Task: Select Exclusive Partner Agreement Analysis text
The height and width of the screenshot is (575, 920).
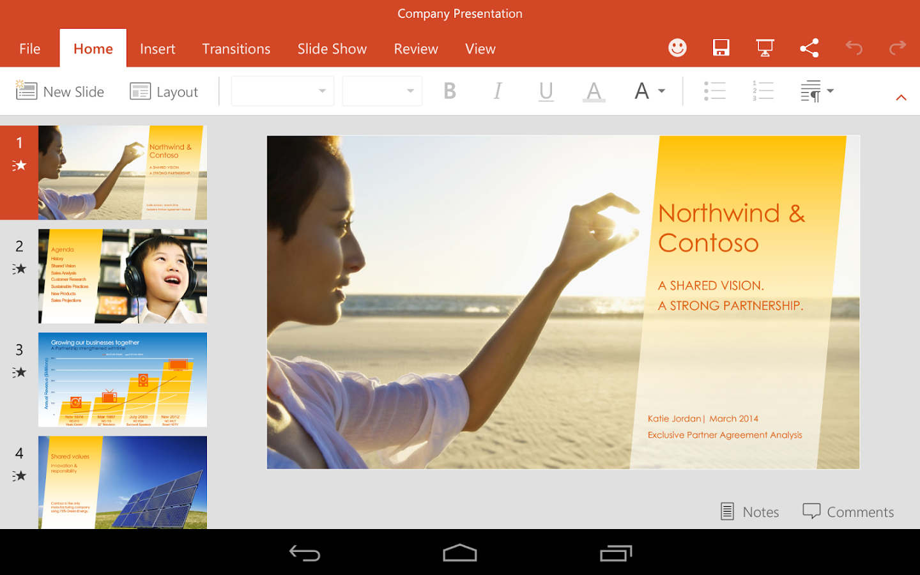Action: [724, 435]
